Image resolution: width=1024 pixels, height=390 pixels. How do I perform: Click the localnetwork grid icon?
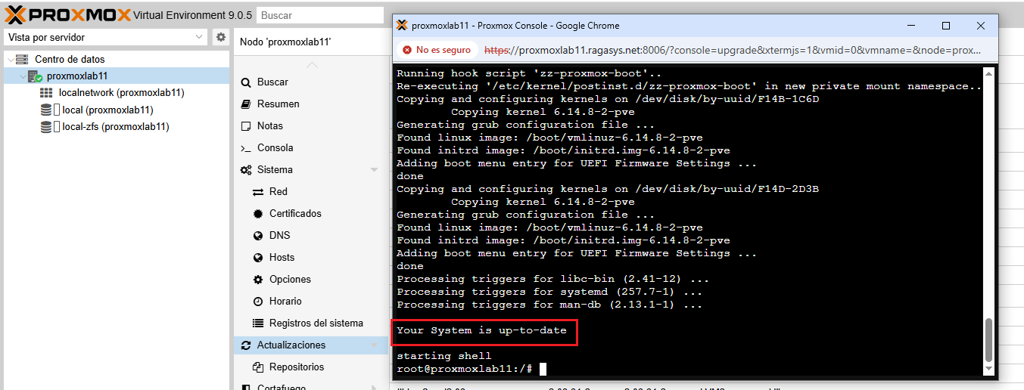46,93
